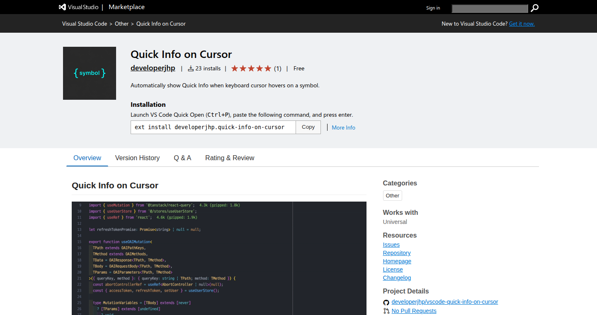Click the search magnifier icon
The image size is (597, 315).
534,8
